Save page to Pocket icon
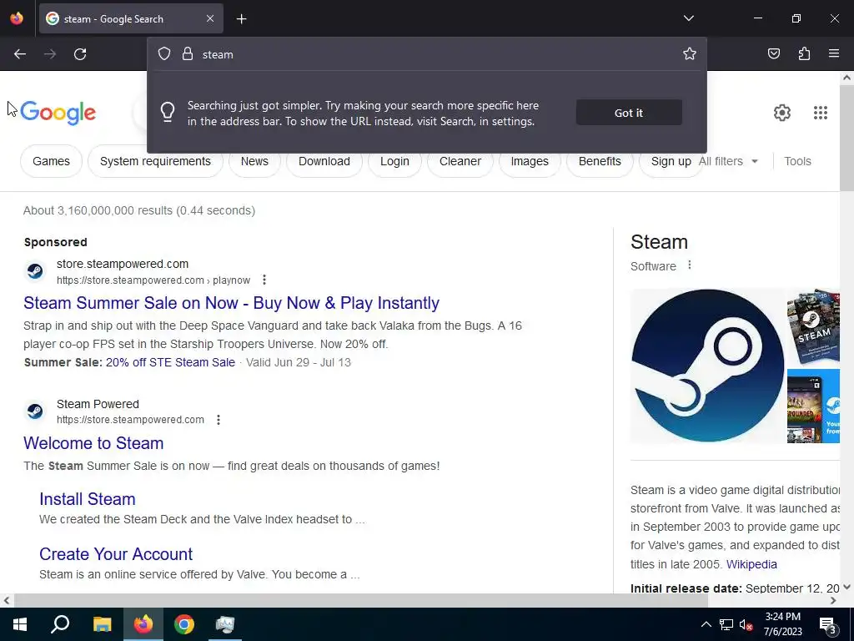This screenshot has width=854, height=641. click(x=773, y=53)
